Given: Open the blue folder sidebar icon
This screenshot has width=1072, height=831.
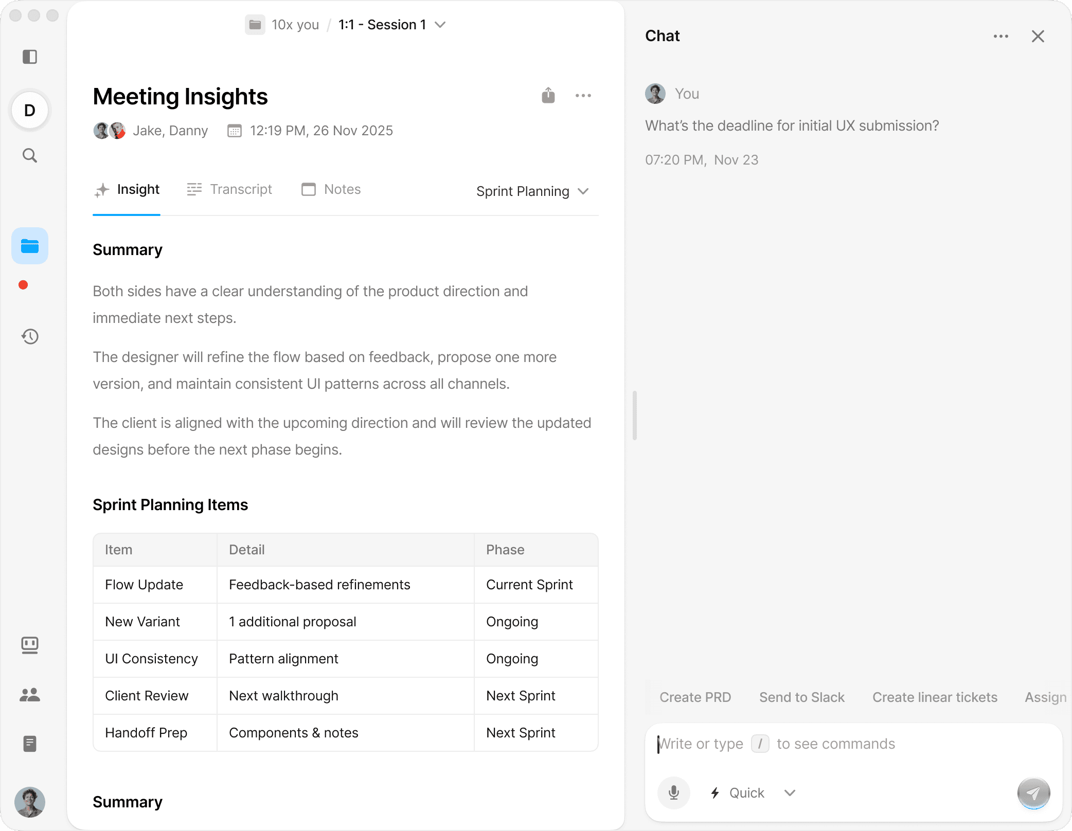Looking at the screenshot, I should pyautogui.click(x=30, y=246).
